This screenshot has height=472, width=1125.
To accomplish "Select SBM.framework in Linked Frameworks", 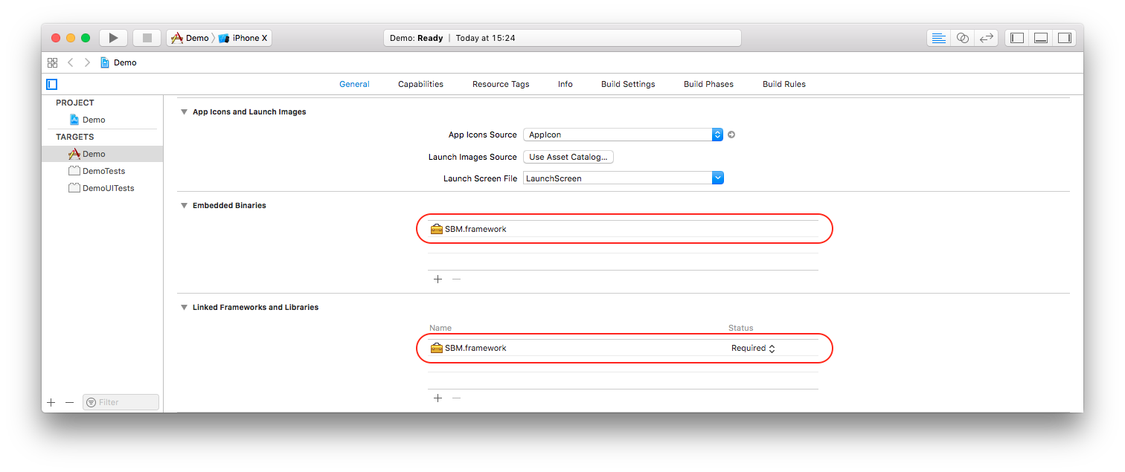I will pos(623,348).
